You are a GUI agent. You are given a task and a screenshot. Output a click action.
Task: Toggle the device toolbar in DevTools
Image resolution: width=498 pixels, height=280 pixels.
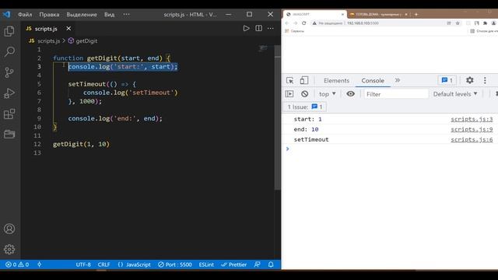tap(304, 81)
